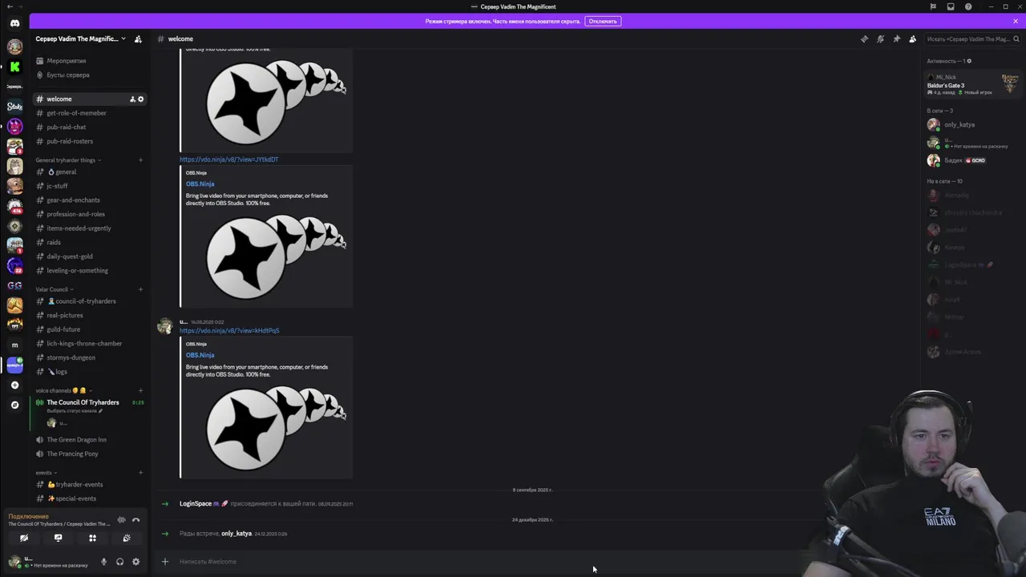Join The Green Dragon Inn voice channel
Viewport: 1026px width, 577px height.
point(89,439)
